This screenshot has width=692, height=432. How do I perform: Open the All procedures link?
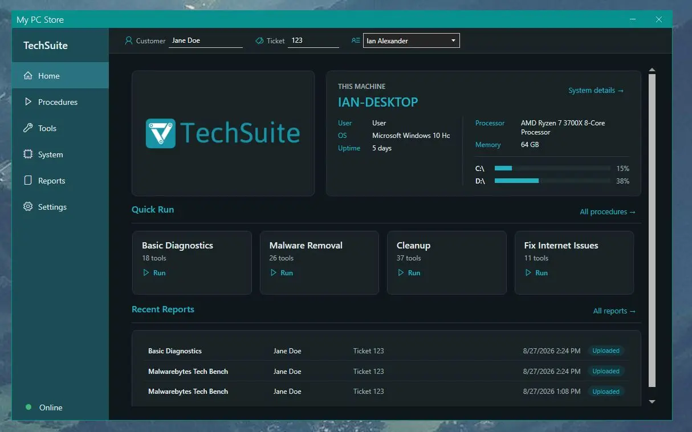(x=608, y=211)
